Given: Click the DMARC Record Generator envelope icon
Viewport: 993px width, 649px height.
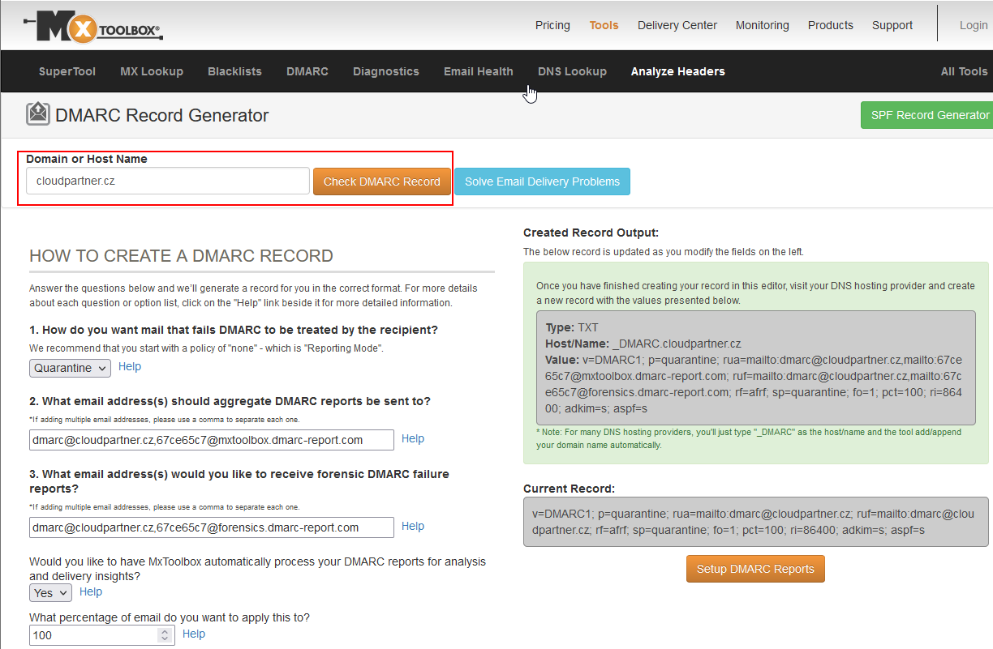Looking at the screenshot, I should coord(38,114).
